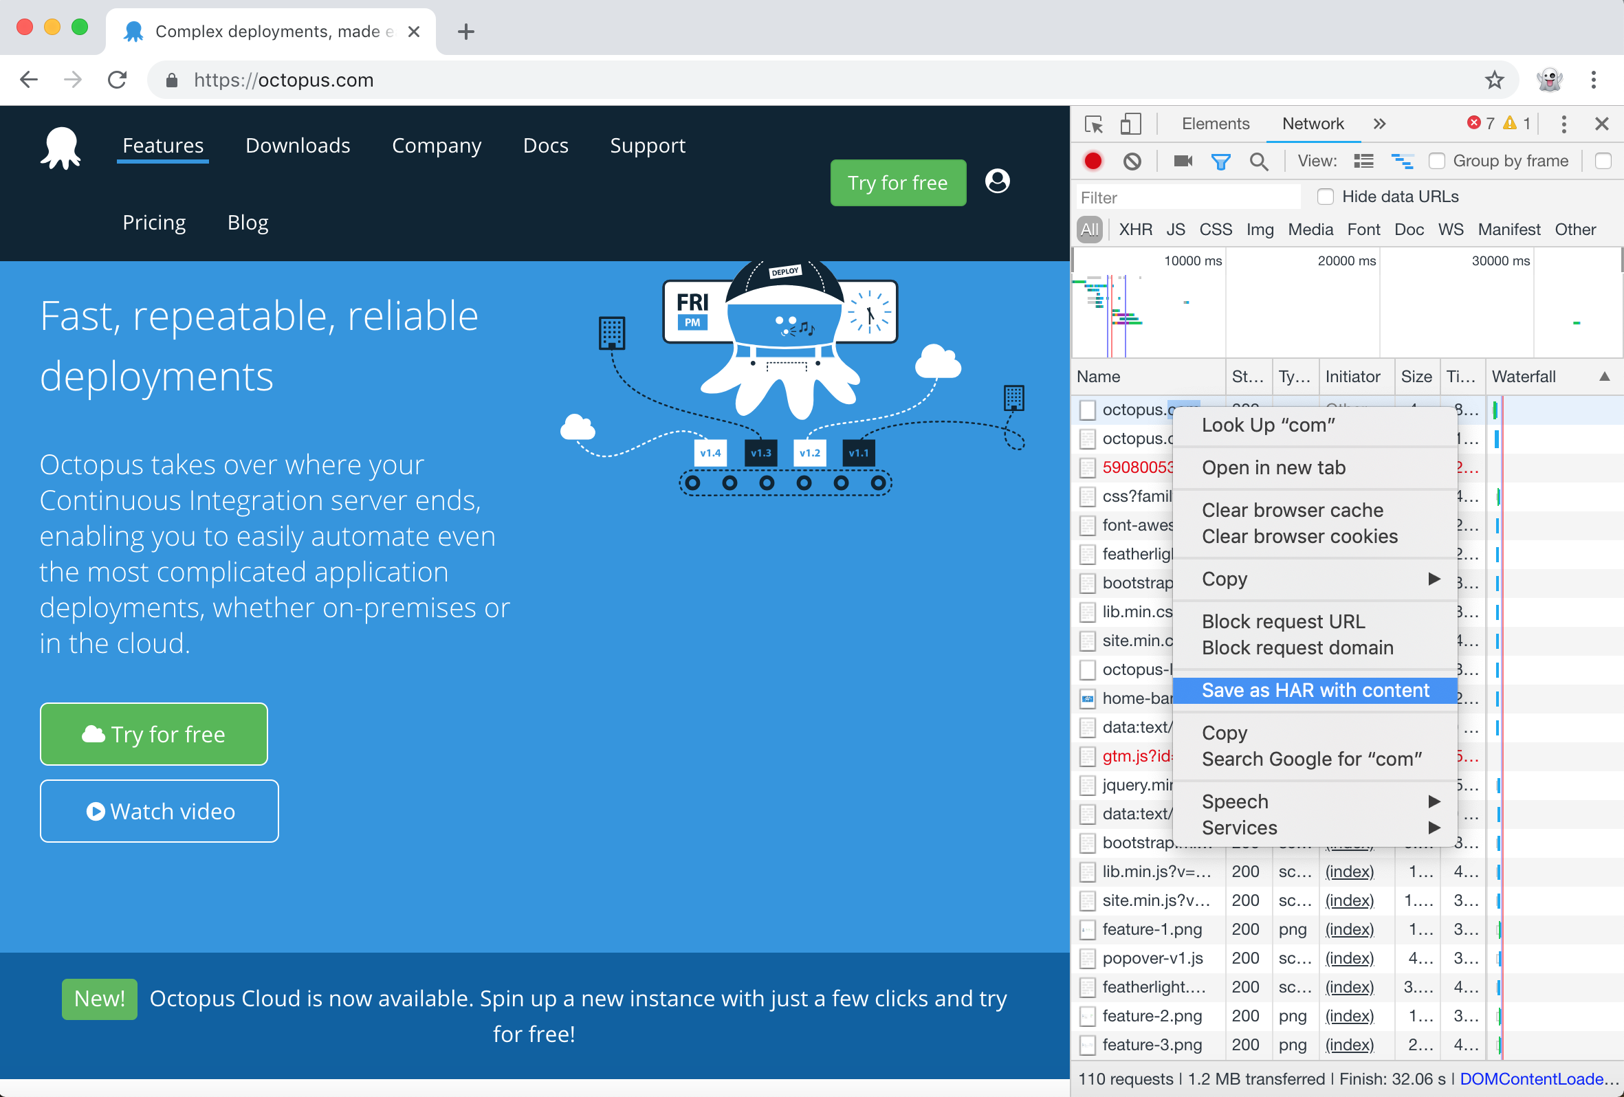The height and width of the screenshot is (1097, 1624).
Task: Toggle the network filter funnel icon
Action: pos(1220,162)
